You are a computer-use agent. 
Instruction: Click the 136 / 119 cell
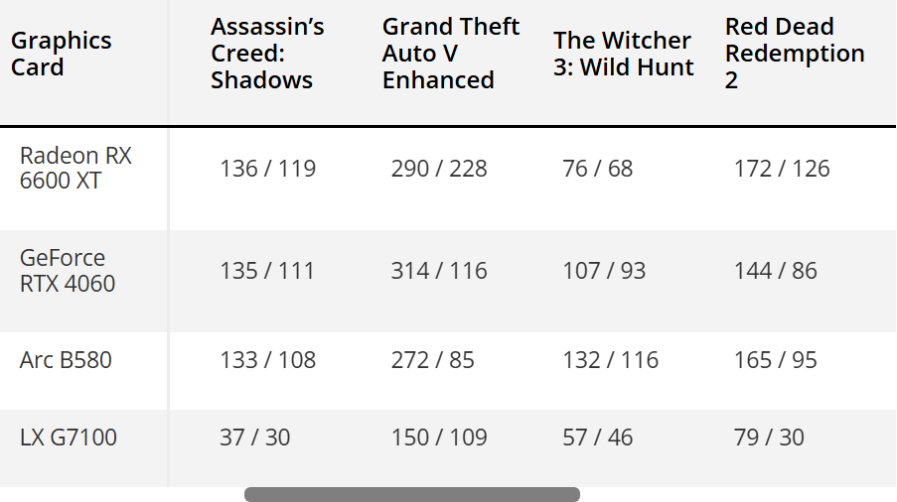click(268, 169)
